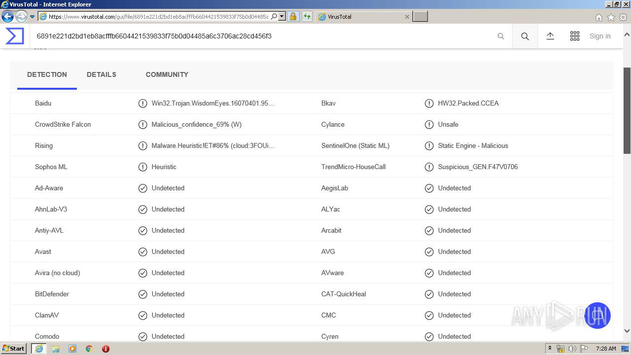Click the system tray volume icon
The image size is (631, 355).
572,349
